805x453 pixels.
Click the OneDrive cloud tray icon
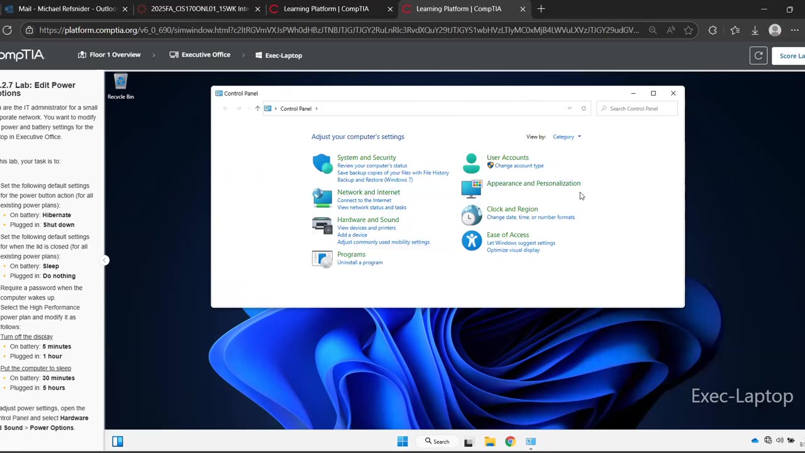755,440
